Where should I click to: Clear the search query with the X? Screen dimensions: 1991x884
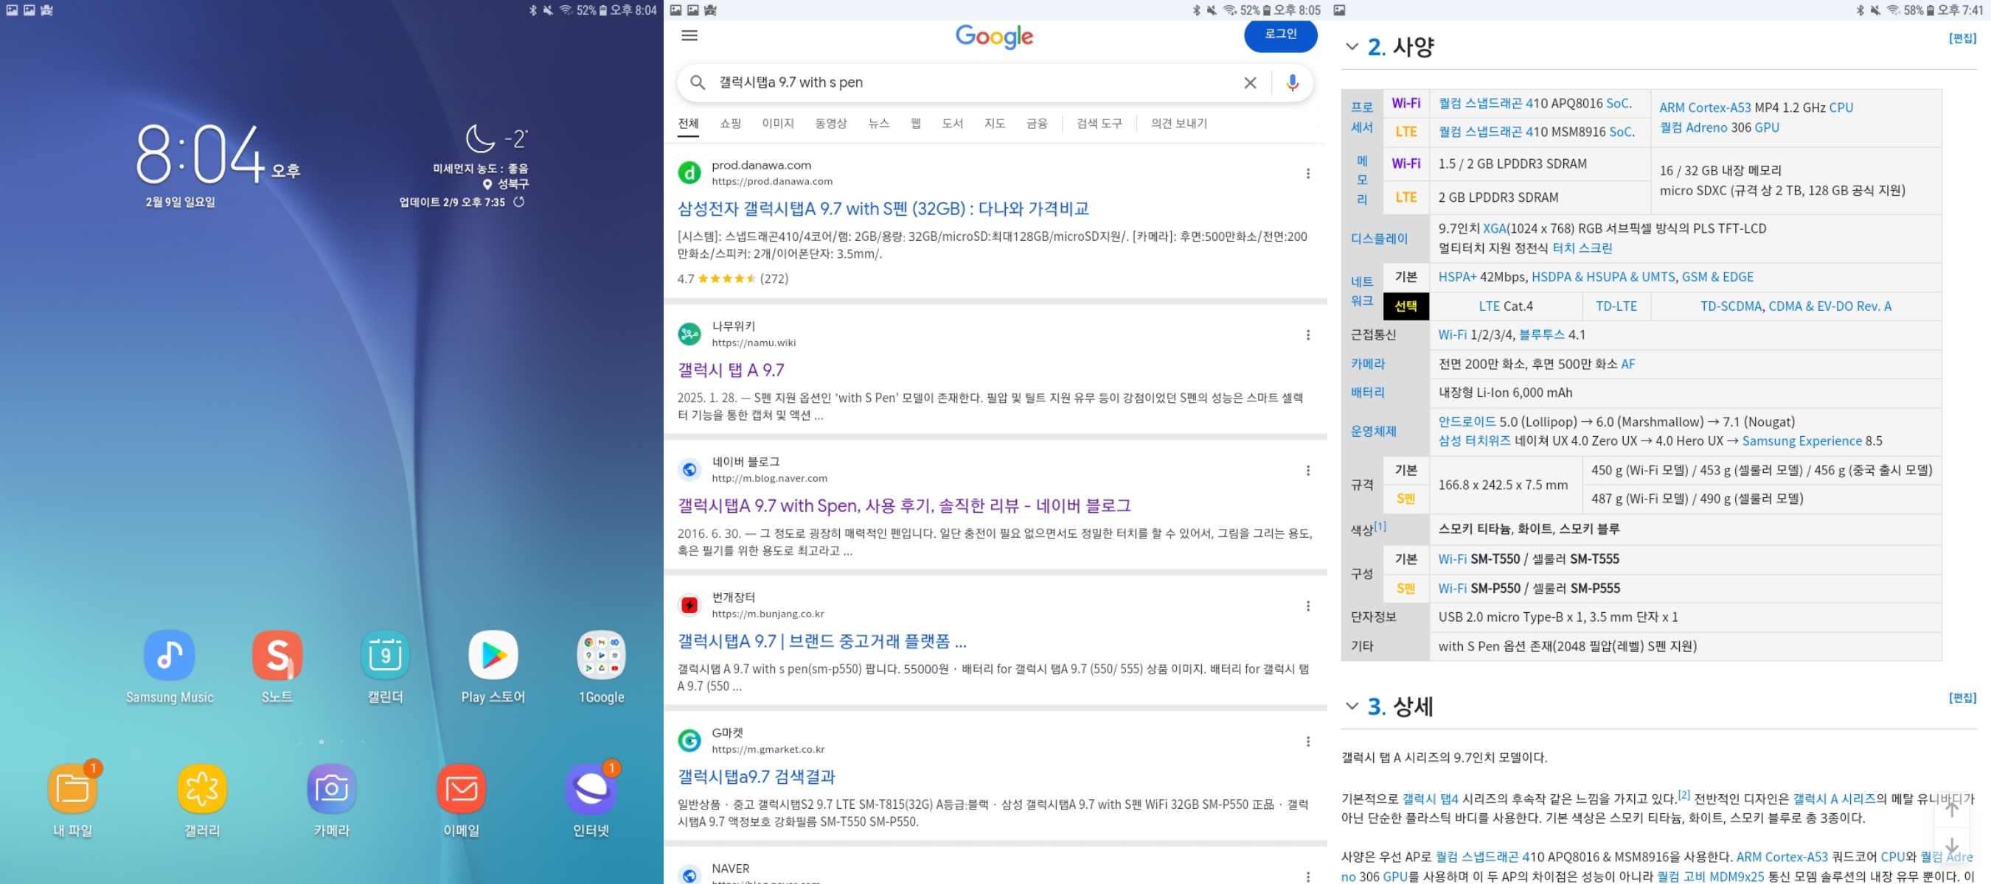click(1250, 83)
